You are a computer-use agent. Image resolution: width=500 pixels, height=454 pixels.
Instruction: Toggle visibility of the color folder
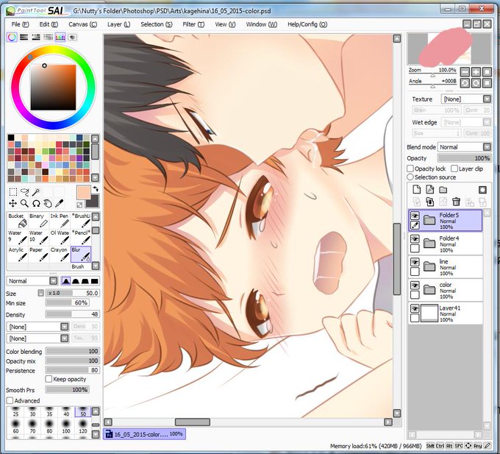[x=415, y=285]
